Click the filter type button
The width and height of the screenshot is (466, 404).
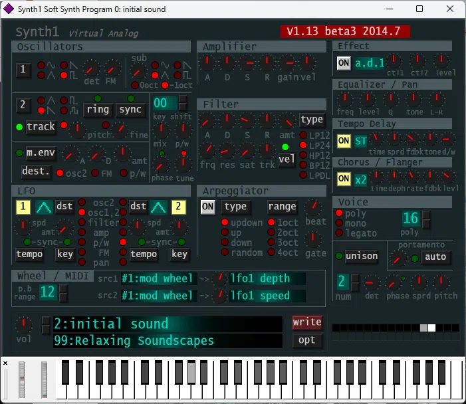pos(312,120)
